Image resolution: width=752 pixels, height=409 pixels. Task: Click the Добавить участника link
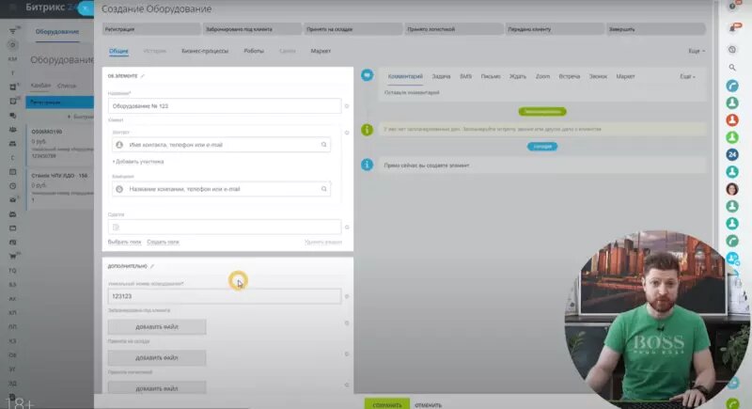[x=138, y=162]
